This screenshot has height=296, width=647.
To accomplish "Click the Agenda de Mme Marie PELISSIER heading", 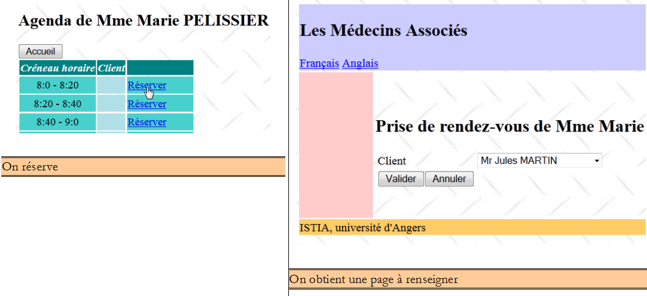I will coord(144,21).
